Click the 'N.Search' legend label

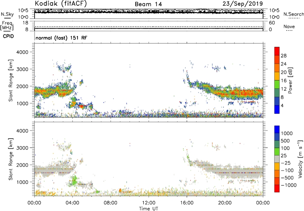[x=294, y=14]
